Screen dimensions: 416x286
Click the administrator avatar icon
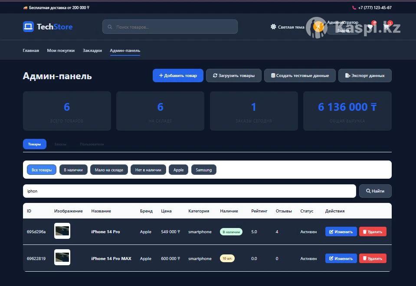319,27
